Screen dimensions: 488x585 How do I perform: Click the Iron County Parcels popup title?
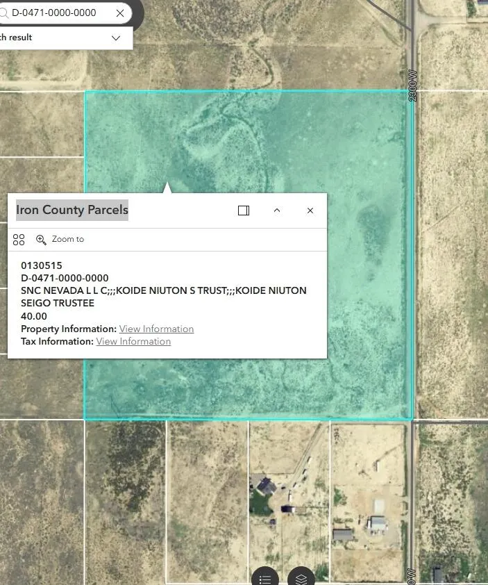pyautogui.click(x=72, y=210)
